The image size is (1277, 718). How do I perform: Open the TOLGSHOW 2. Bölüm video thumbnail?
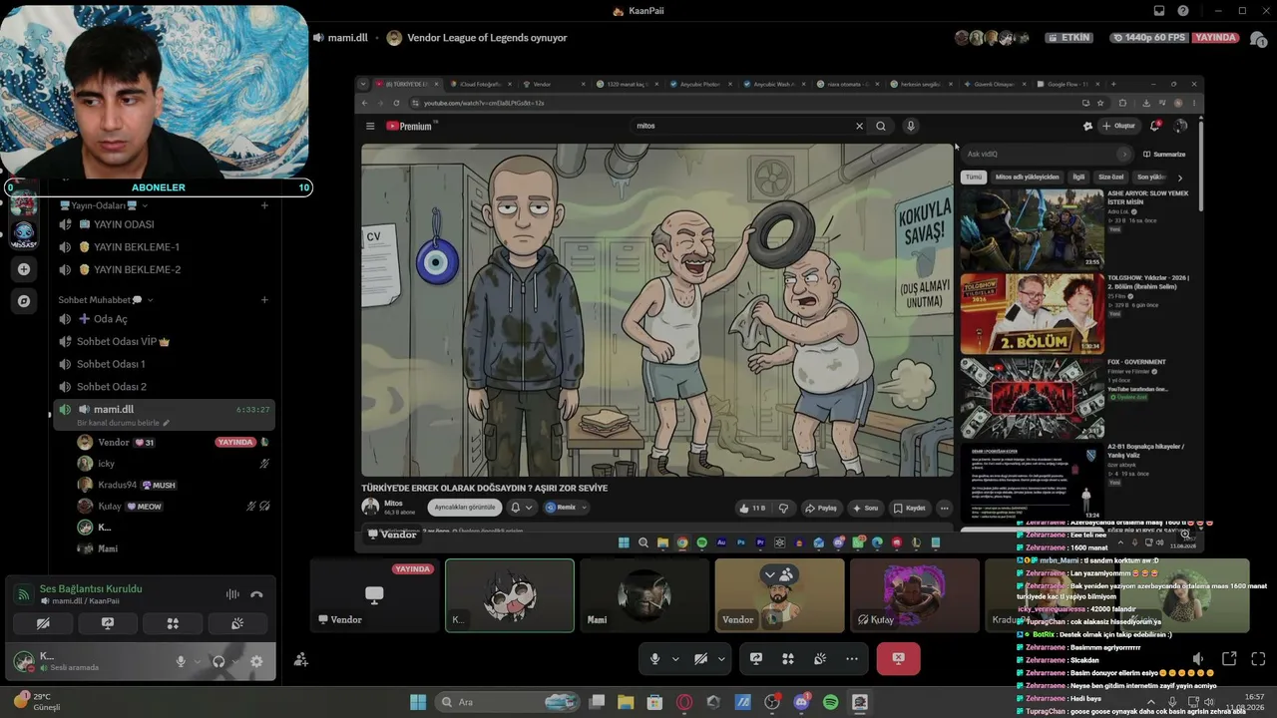click(x=1033, y=313)
